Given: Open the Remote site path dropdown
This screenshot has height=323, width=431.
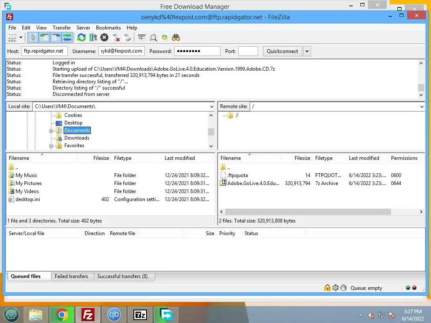Looking at the screenshot, I should coord(422,106).
